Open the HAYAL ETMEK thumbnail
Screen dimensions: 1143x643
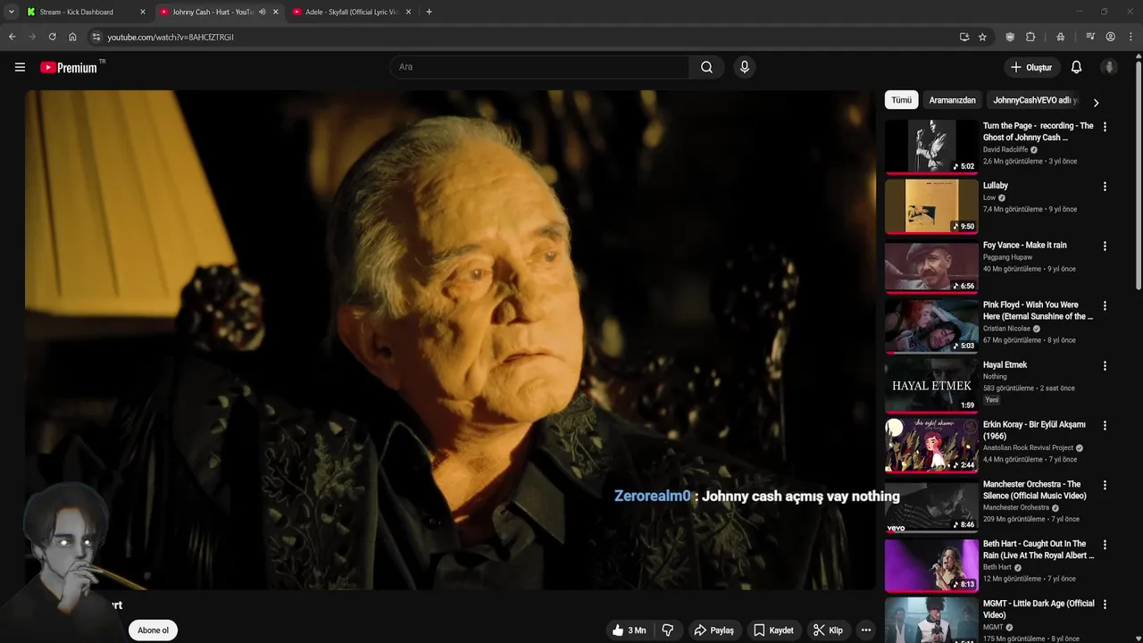(x=931, y=386)
